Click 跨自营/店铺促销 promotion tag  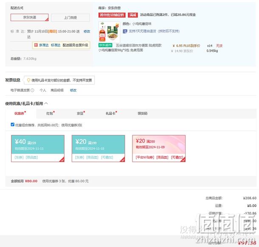point(112,15)
